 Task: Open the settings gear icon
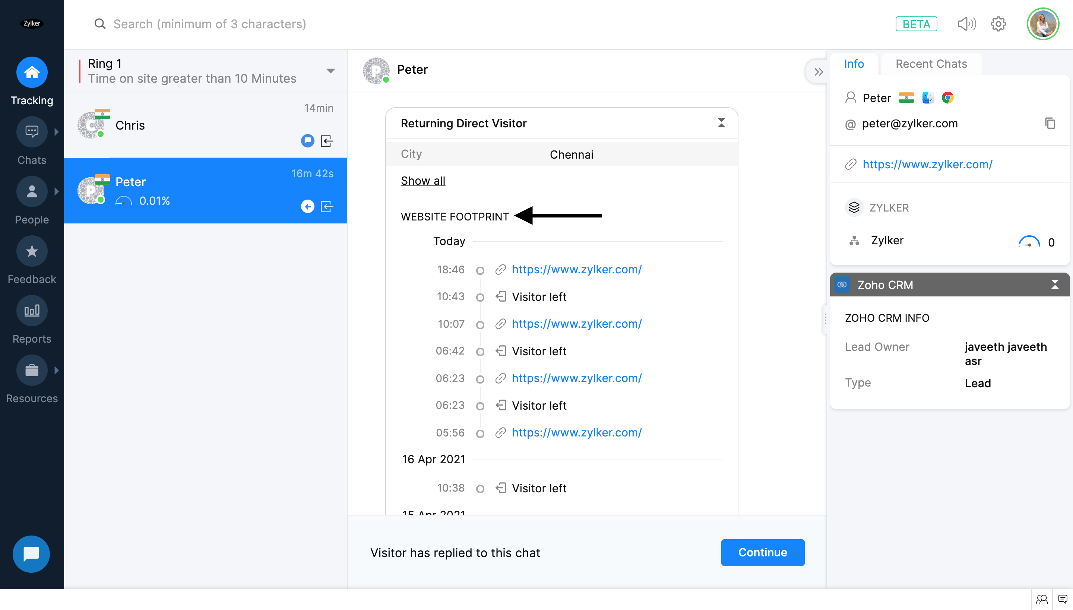pos(998,24)
